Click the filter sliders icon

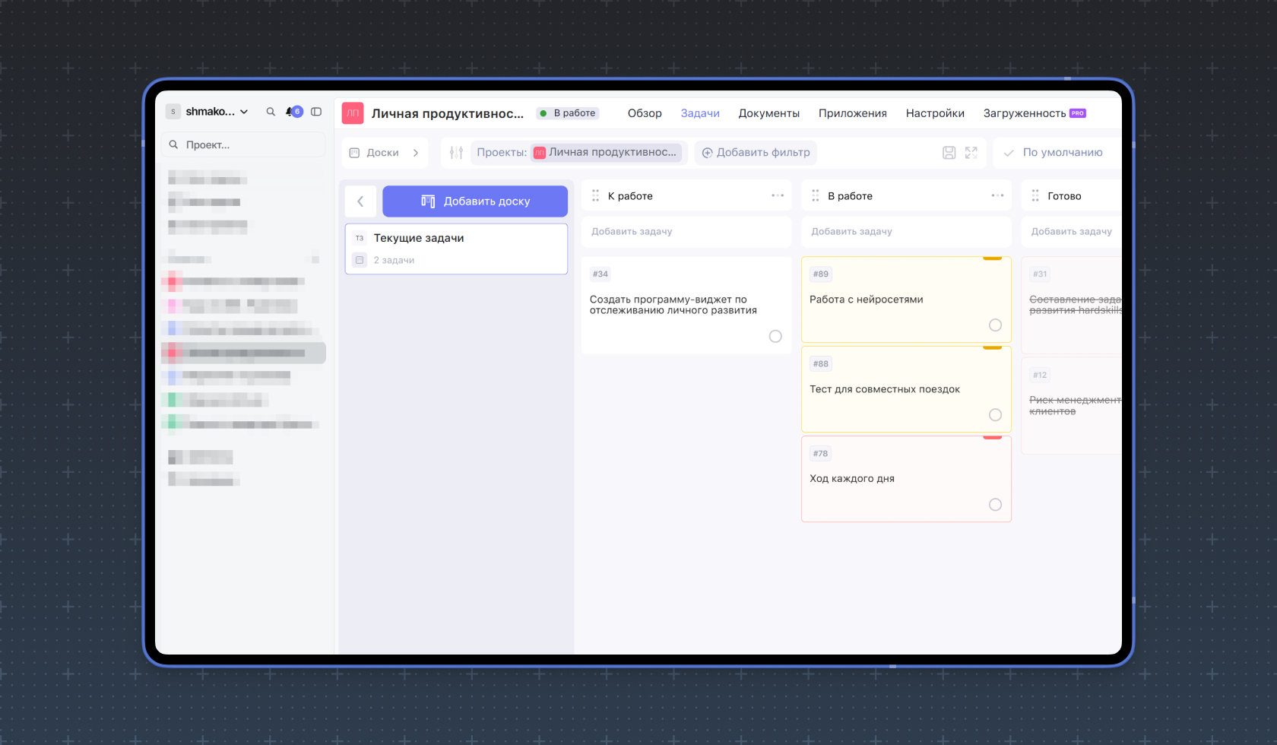coord(456,153)
